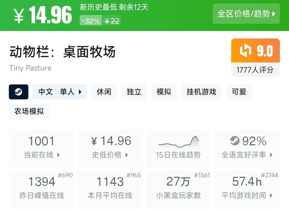
Task: Select the 独立 tag
Action: point(134,92)
